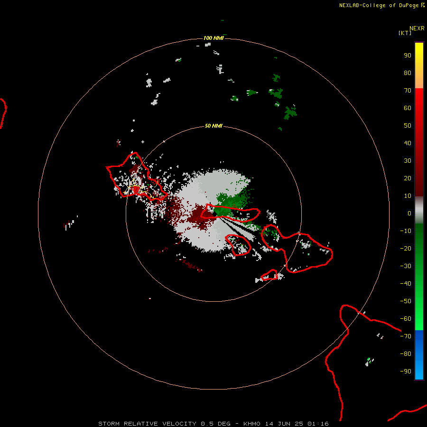Click the -60 value on the velocity scale
The width and height of the screenshot is (427, 427).
406,319
